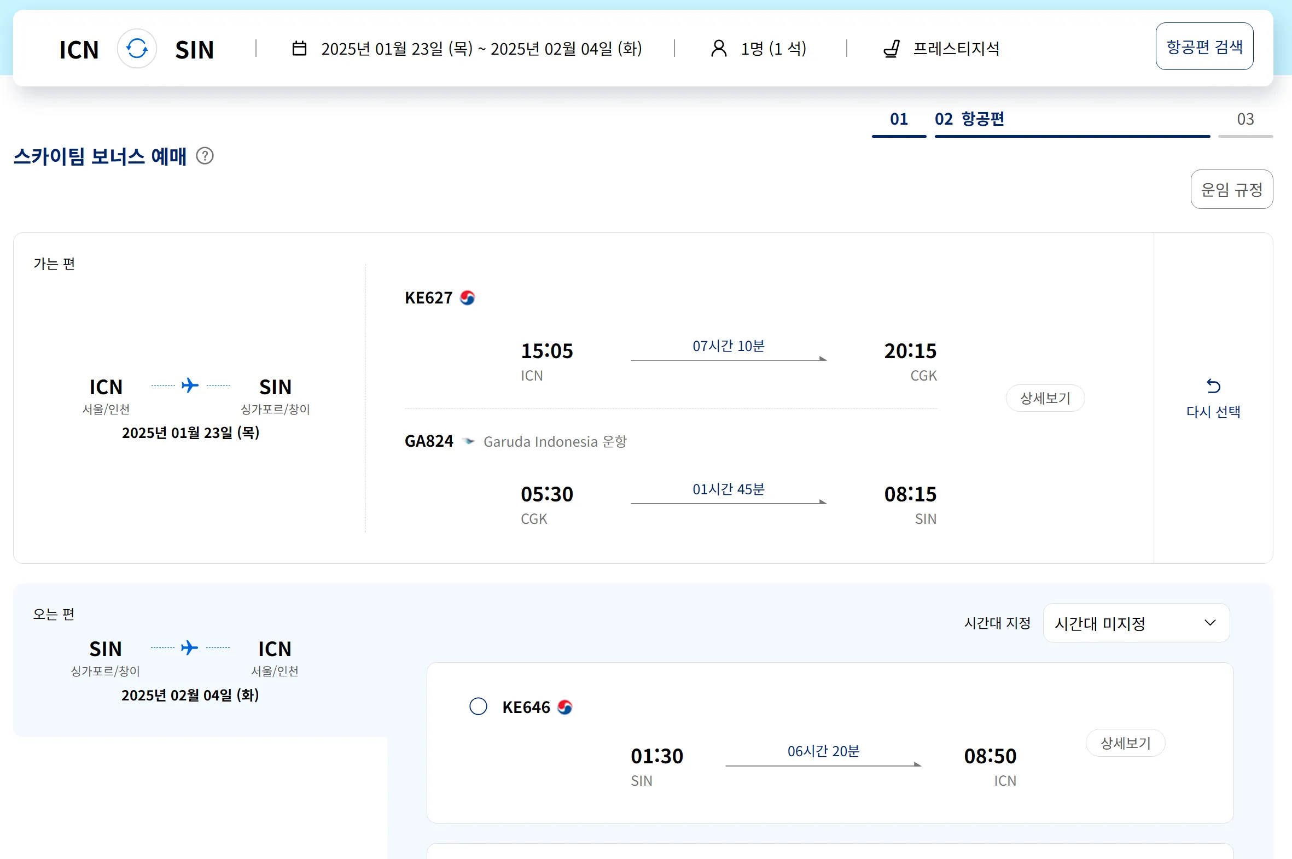Image resolution: width=1292 pixels, height=859 pixels.
Task: Click the passenger person icon
Action: [718, 49]
